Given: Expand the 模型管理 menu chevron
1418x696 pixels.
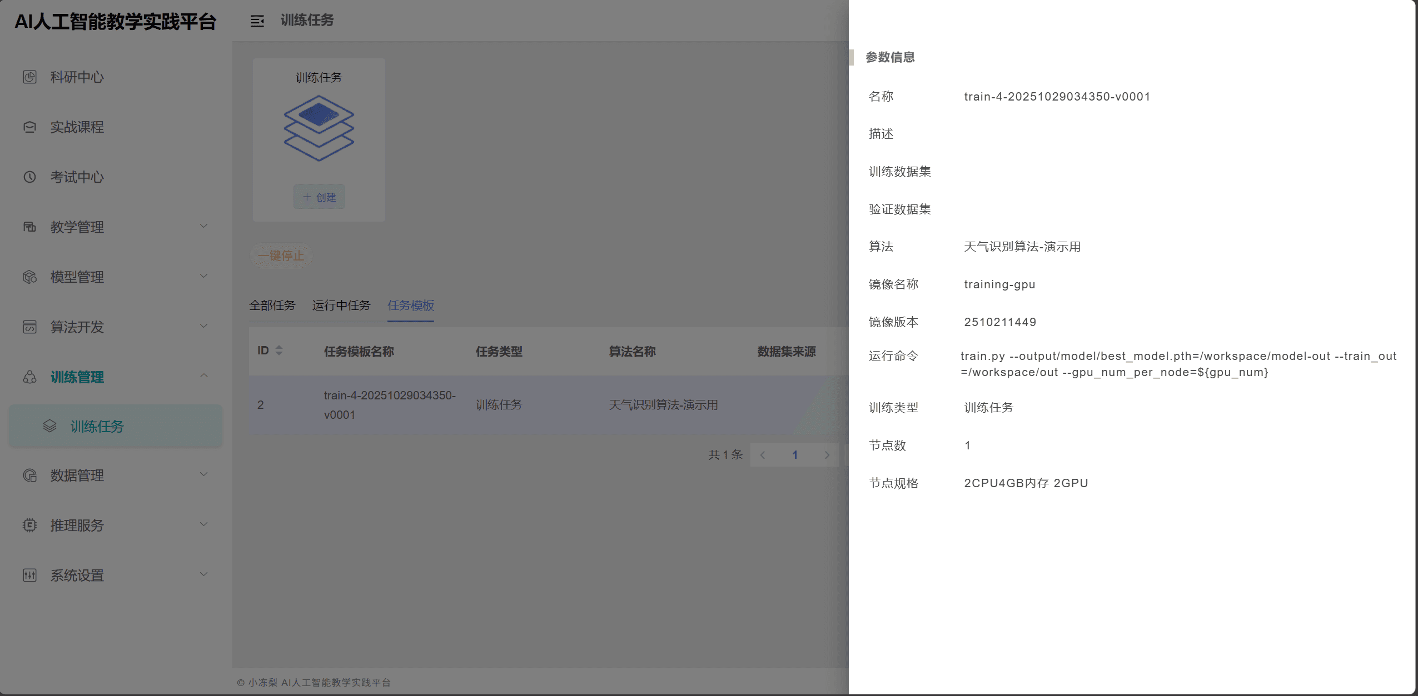Looking at the screenshot, I should click(204, 276).
